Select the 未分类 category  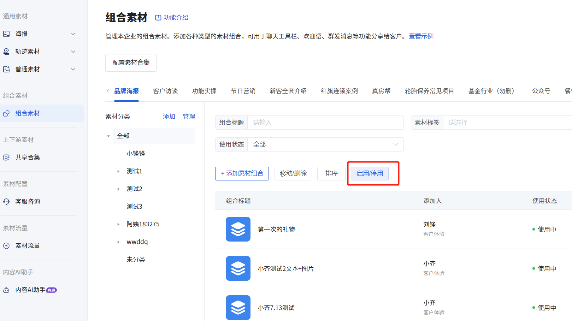136,260
